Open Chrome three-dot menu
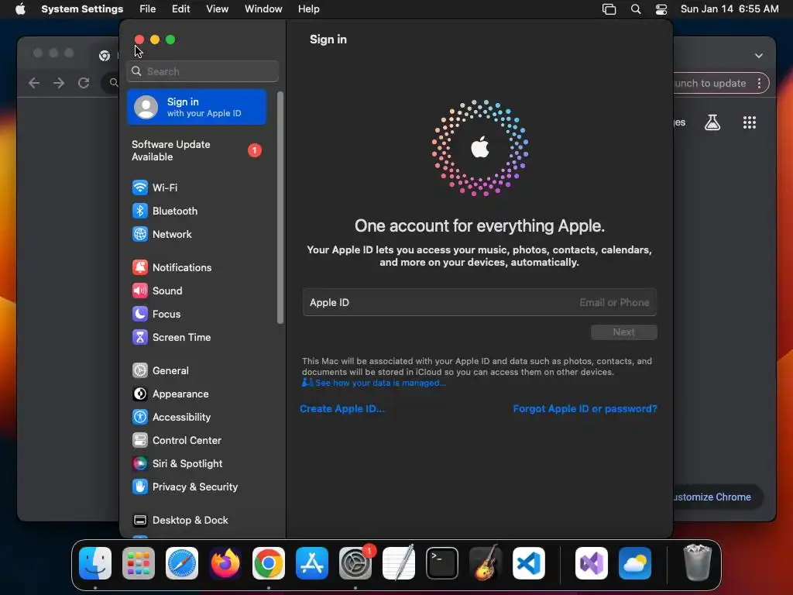 [759, 84]
